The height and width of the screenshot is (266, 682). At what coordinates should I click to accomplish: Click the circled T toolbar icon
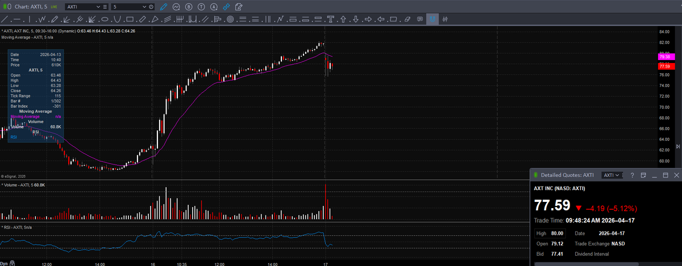tap(201, 7)
